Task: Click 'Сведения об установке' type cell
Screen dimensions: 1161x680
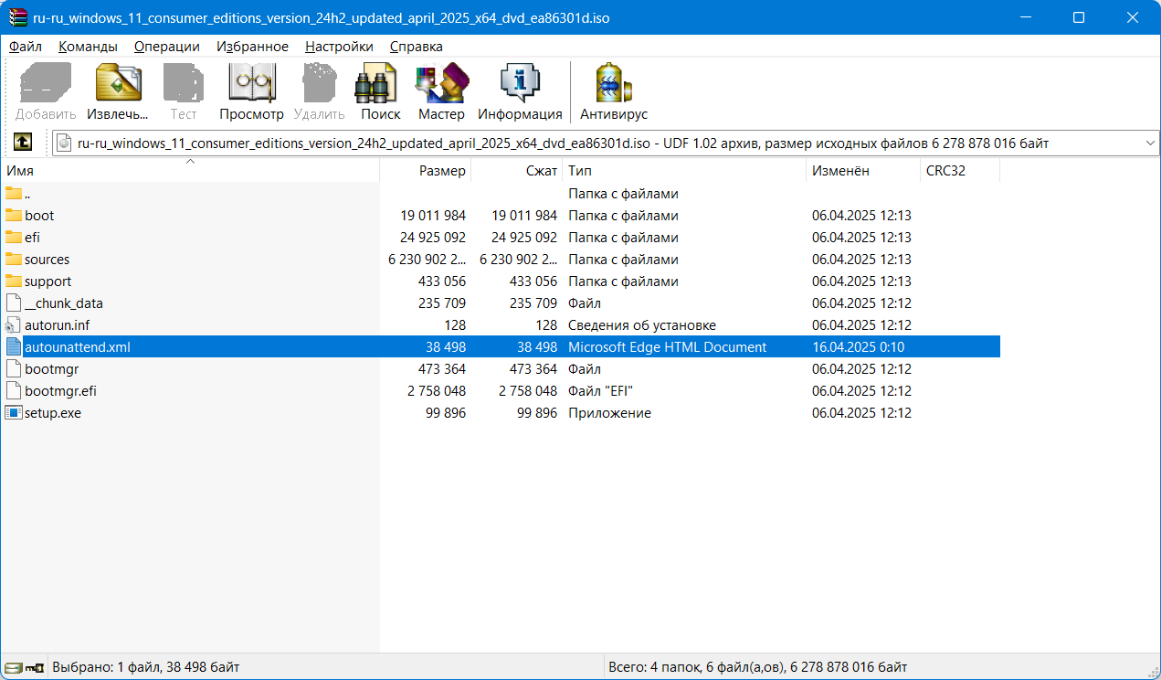Action: point(642,325)
